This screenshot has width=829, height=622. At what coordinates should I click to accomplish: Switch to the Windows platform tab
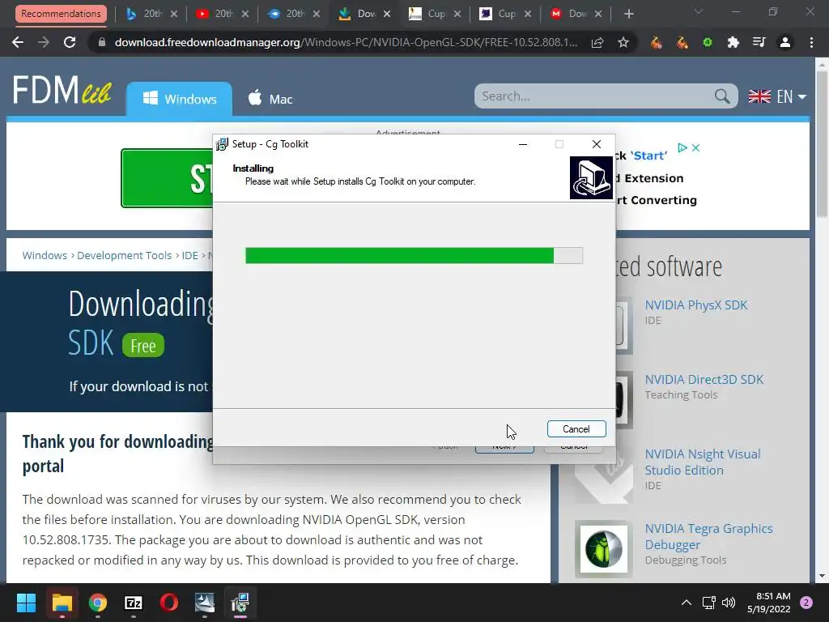click(179, 99)
